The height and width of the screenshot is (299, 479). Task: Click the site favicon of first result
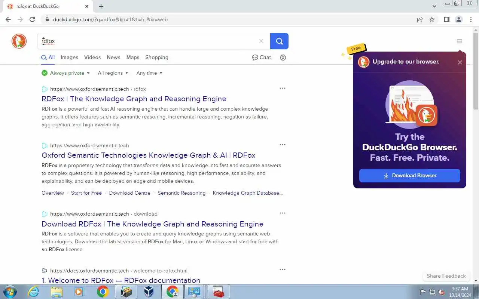tap(45, 89)
